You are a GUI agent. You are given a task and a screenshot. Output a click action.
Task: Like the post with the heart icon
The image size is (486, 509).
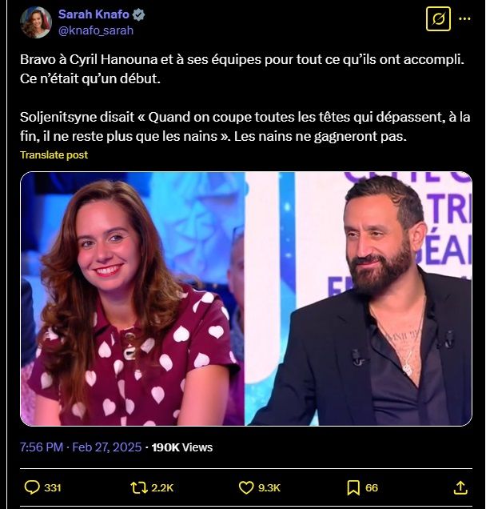[247, 487]
